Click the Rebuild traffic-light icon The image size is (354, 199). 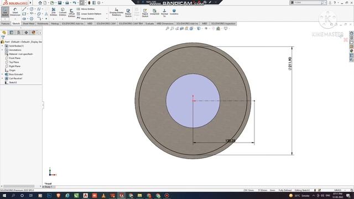coord(89,3)
